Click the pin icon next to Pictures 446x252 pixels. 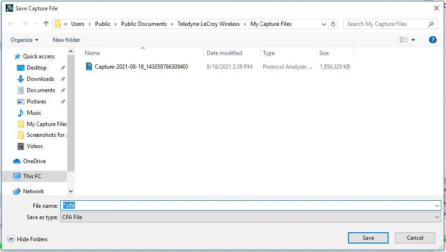click(x=63, y=102)
